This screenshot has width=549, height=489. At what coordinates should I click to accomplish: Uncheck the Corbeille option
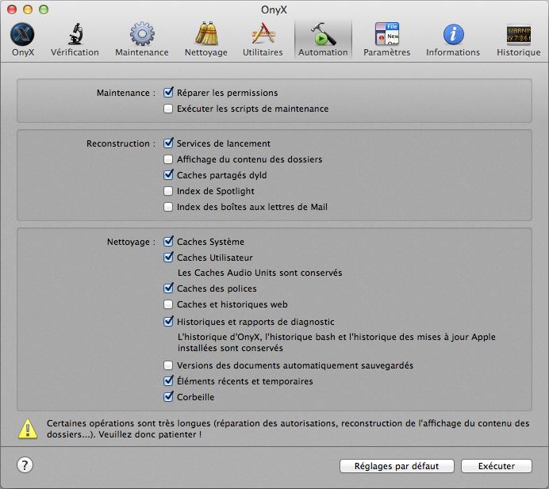[168, 396]
